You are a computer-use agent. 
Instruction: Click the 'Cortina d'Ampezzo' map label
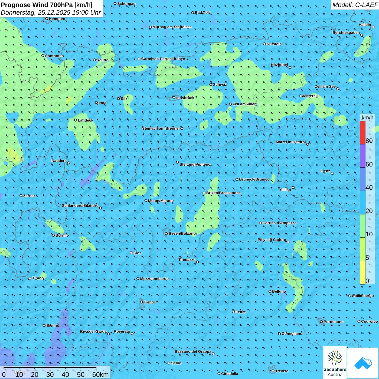(x=279, y=223)
